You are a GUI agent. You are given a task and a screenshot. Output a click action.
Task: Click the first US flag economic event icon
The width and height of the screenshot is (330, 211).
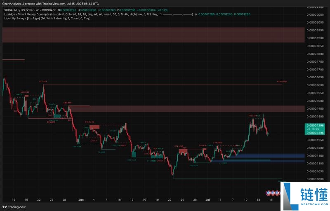click(269, 192)
